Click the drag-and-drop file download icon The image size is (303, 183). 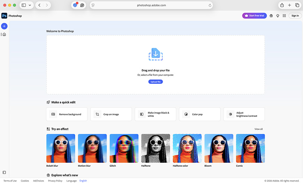pyautogui.click(x=156, y=54)
